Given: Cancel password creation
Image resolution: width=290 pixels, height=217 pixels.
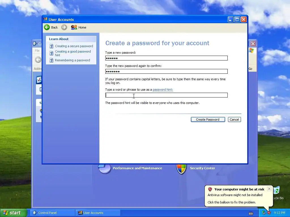Looking at the screenshot, I should [x=234, y=120].
